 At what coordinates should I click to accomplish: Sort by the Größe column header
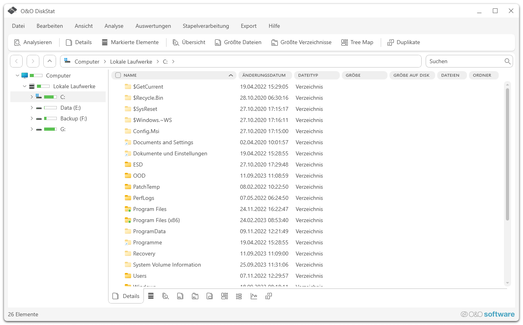pos(364,75)
